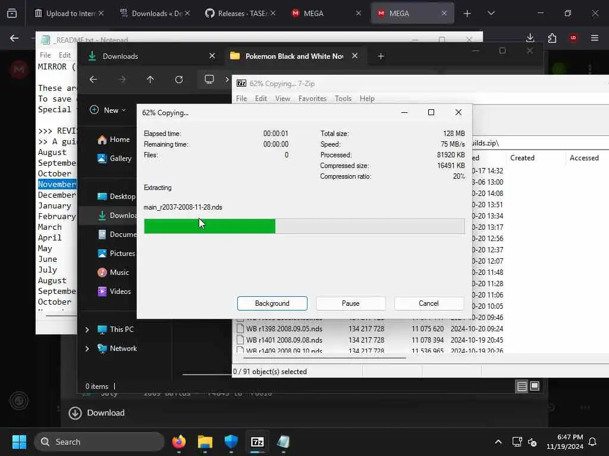Open Desktop folder in Explorer sidebar
Screen dimensions: 609x456
116,196
